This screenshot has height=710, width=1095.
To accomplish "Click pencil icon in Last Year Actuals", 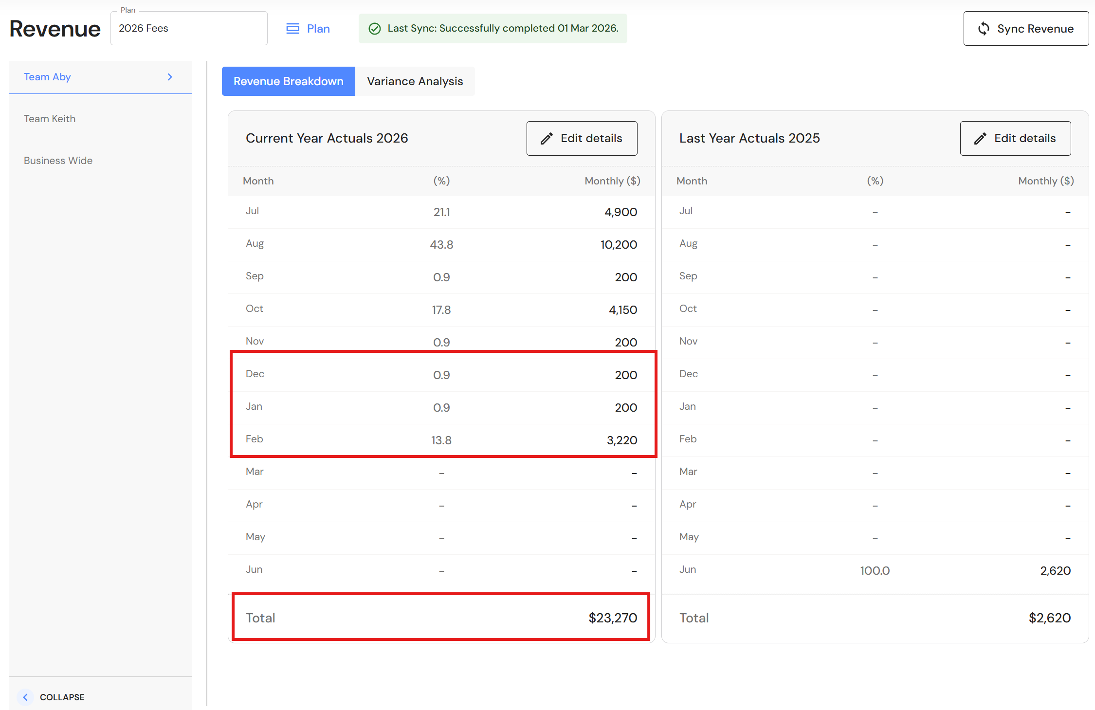I will click(x=980, y=139).
